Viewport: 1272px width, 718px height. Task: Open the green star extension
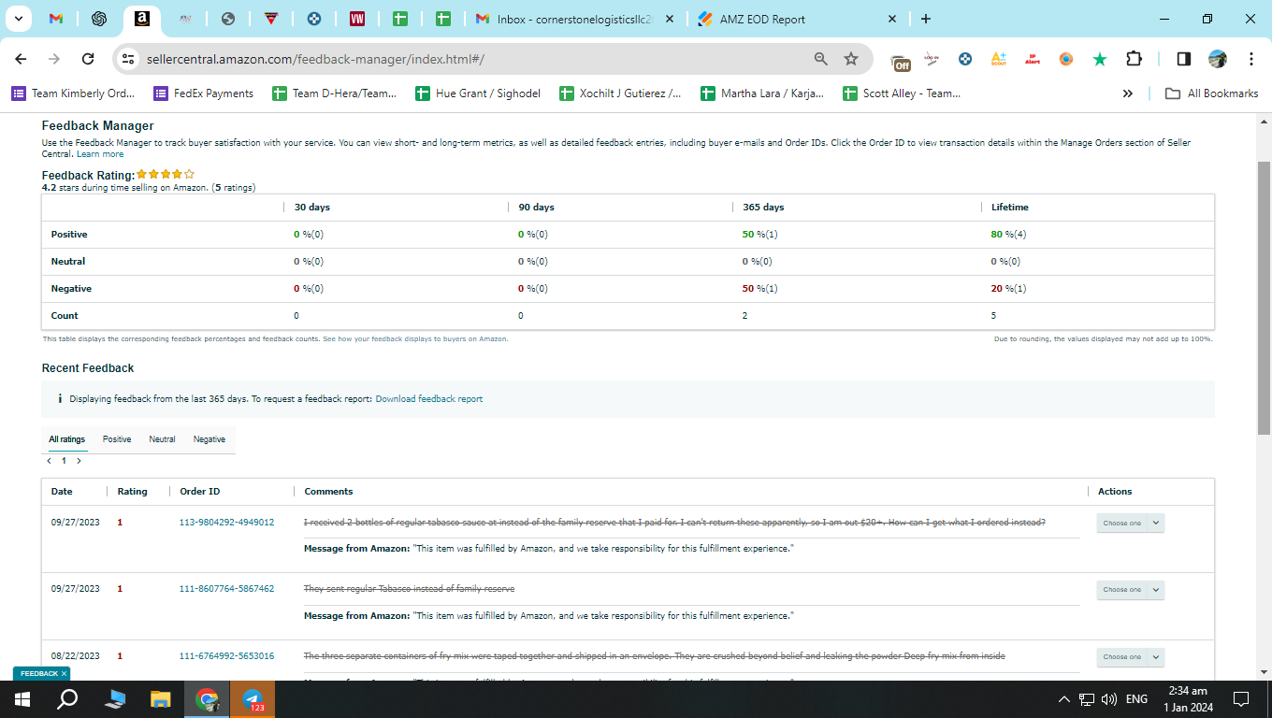[x=1100, y=59]
